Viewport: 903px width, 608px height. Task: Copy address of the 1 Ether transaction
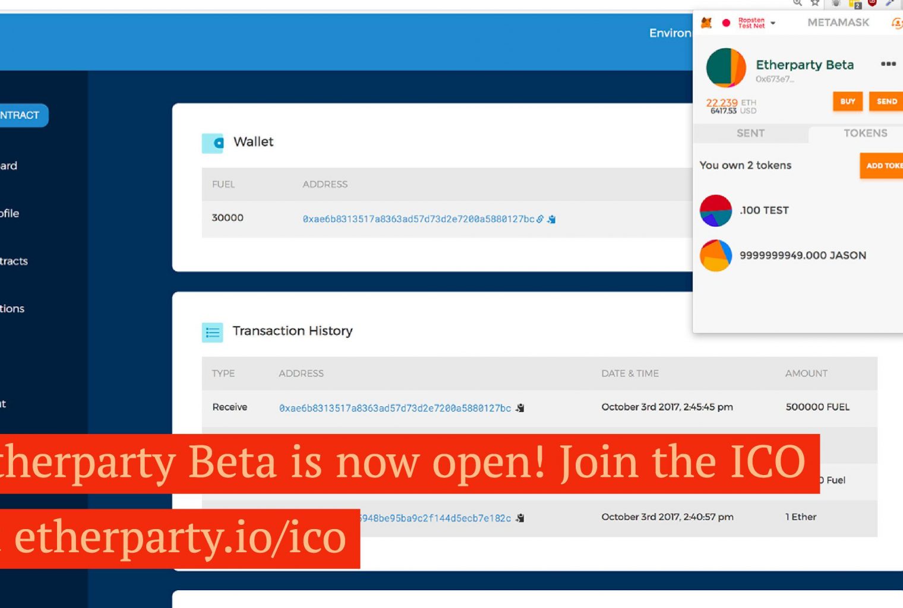coord(520,518)
